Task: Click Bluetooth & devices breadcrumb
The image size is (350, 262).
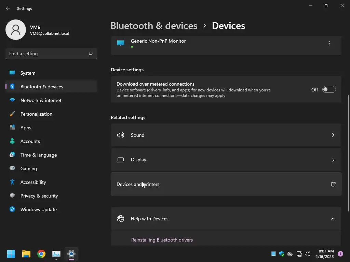Action: [154, 26]
